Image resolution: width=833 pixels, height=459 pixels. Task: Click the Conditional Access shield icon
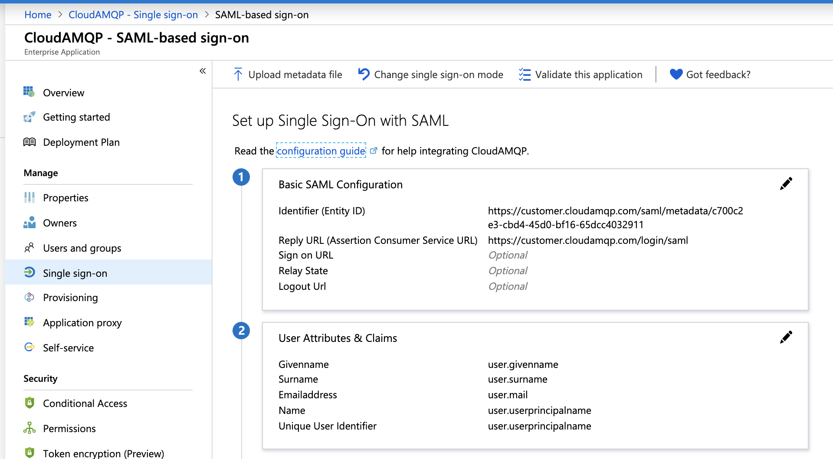click(29, 403)
